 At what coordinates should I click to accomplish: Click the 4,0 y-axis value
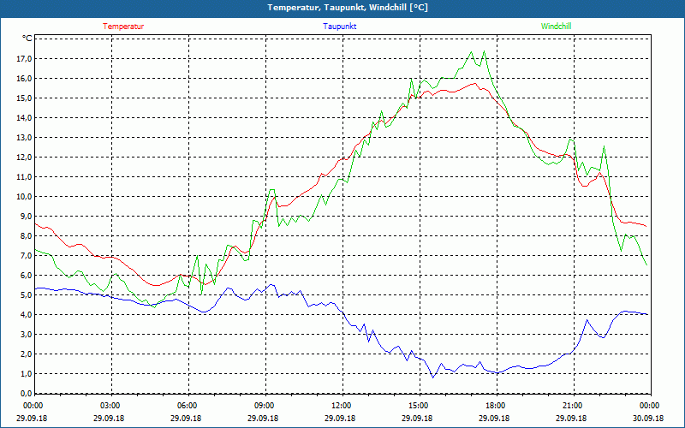tap(27, 314)
